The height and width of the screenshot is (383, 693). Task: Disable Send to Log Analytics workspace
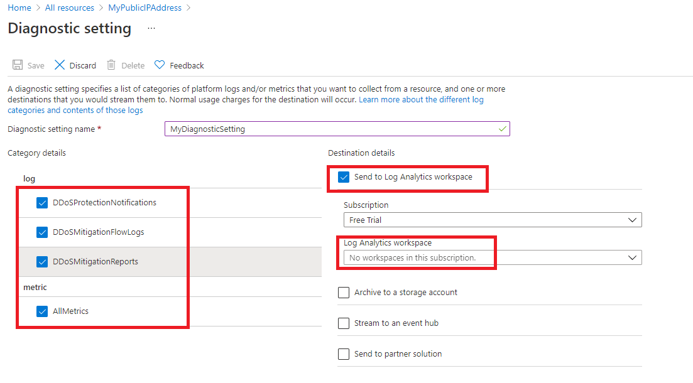(x=343, y=176)
